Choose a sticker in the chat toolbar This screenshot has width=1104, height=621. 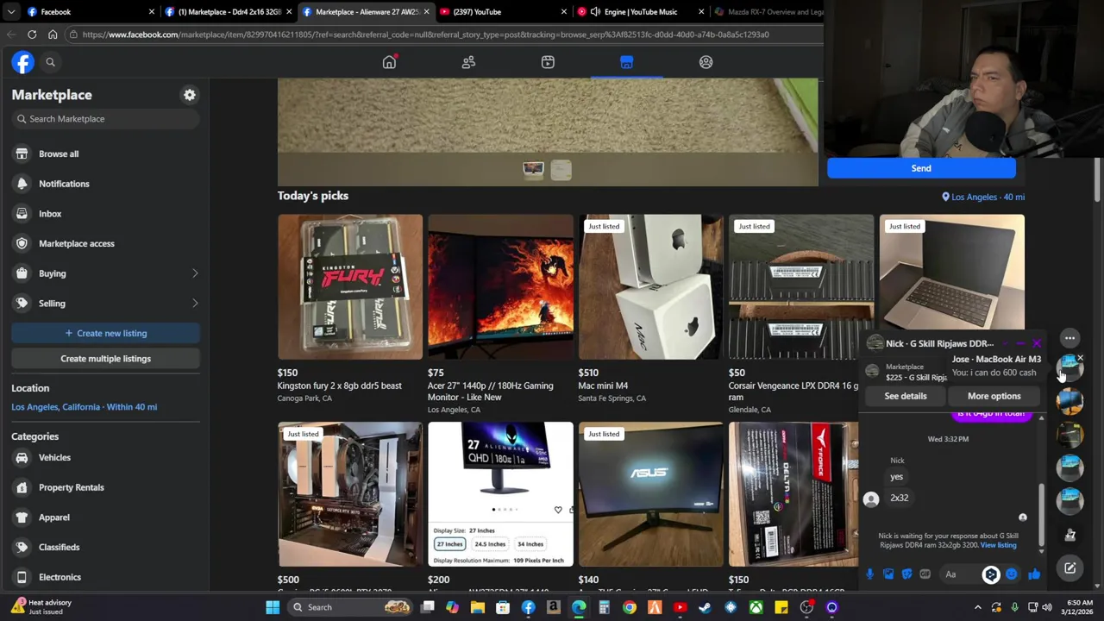pos(906,574)
